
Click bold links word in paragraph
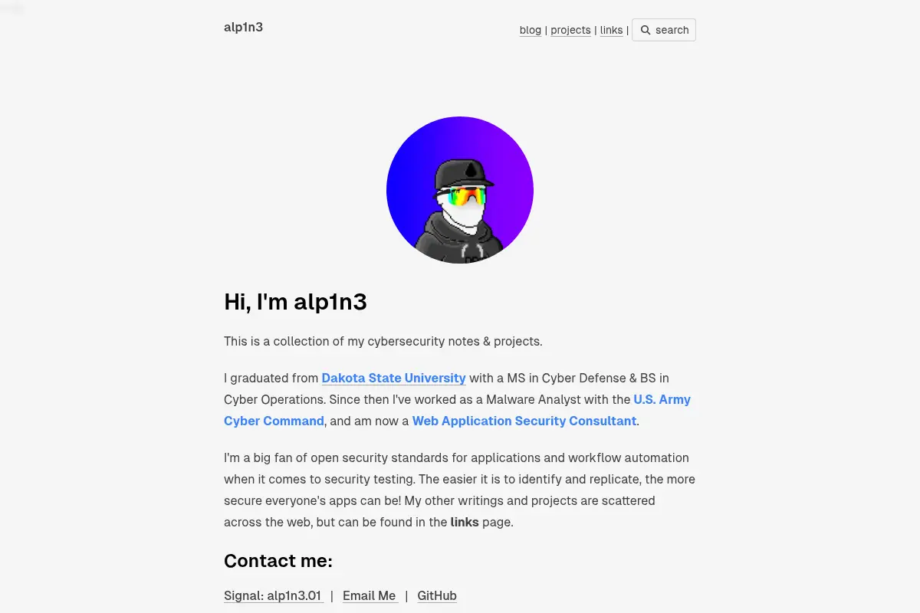(465, 522)
